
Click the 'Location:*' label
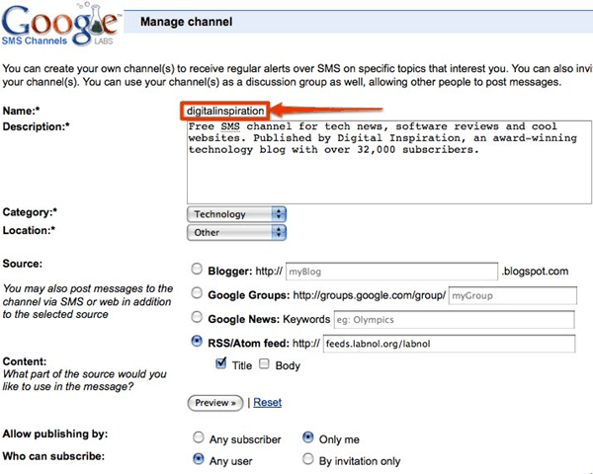(x=29, y=230)
